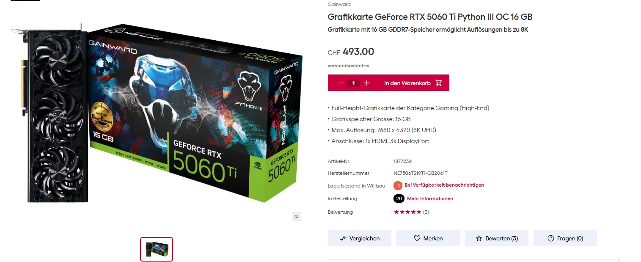Click the compare arrows icon
641x262 pixels.
click(343, 238)
